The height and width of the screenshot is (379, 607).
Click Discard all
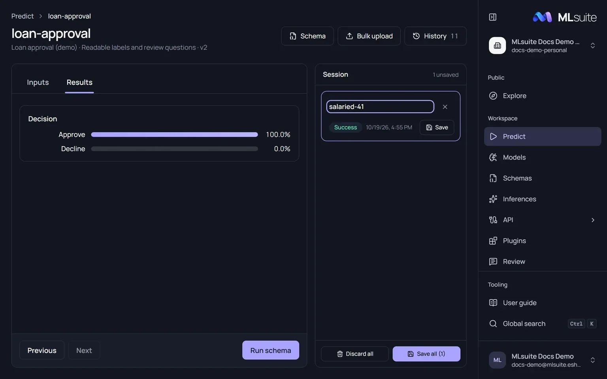pyautogui.click(x=355, y=354)
